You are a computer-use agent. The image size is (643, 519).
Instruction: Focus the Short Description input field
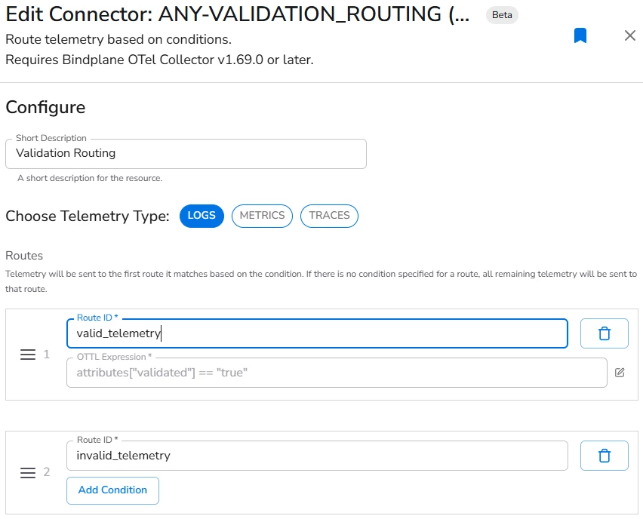185,153
